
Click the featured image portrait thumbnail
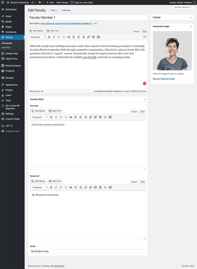pos(172,51)
